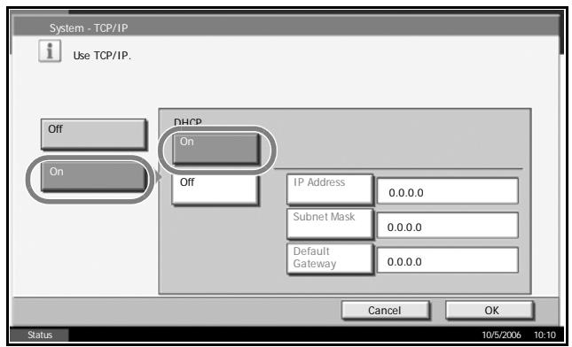Click the DHCP label
Screen dimensions: 572x347
188,122
